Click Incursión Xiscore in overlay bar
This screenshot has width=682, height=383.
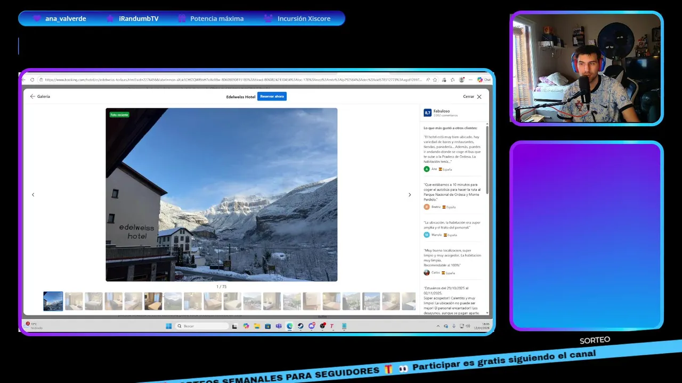304,19
